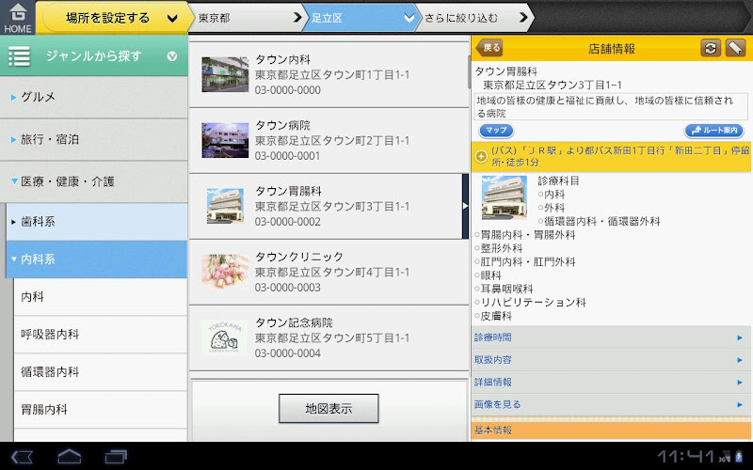Select 胃腸内科 in the genre list
The height and width of the screenshot is (470, 753).
coord(101,410)
